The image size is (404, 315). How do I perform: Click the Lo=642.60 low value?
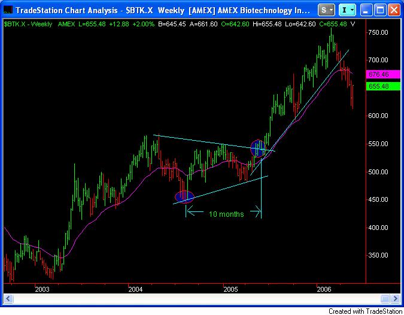pos(300,24)
